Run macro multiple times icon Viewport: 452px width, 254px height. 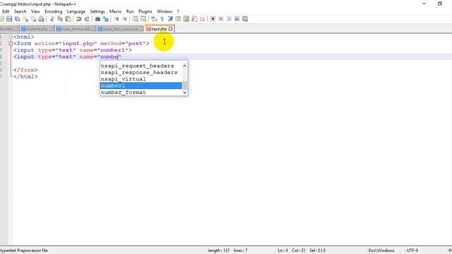(x=237, y=19)
